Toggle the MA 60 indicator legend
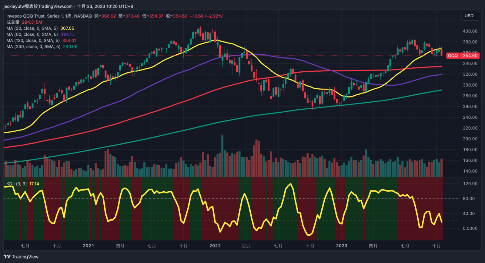 (x=32, y=34)
